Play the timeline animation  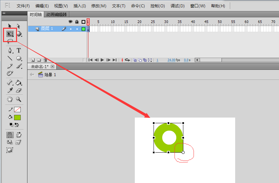coord(102,60)
